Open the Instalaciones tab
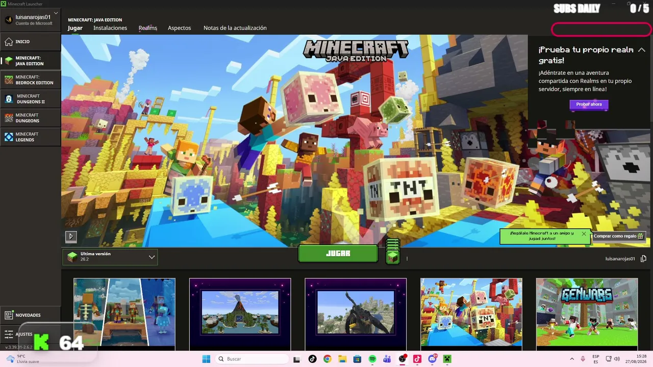Screen dimensions: 653x367 (110, 28)
